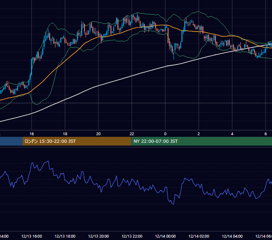Click the 20 hour axis label
The height and width of the screenshot is (240, 272).
point(98,134)
